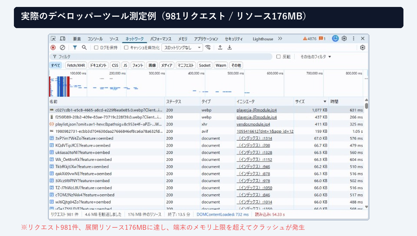The image size is (417, 236).
Task: Switch to the コンソール tab
Action: click(x=95, y=39)
